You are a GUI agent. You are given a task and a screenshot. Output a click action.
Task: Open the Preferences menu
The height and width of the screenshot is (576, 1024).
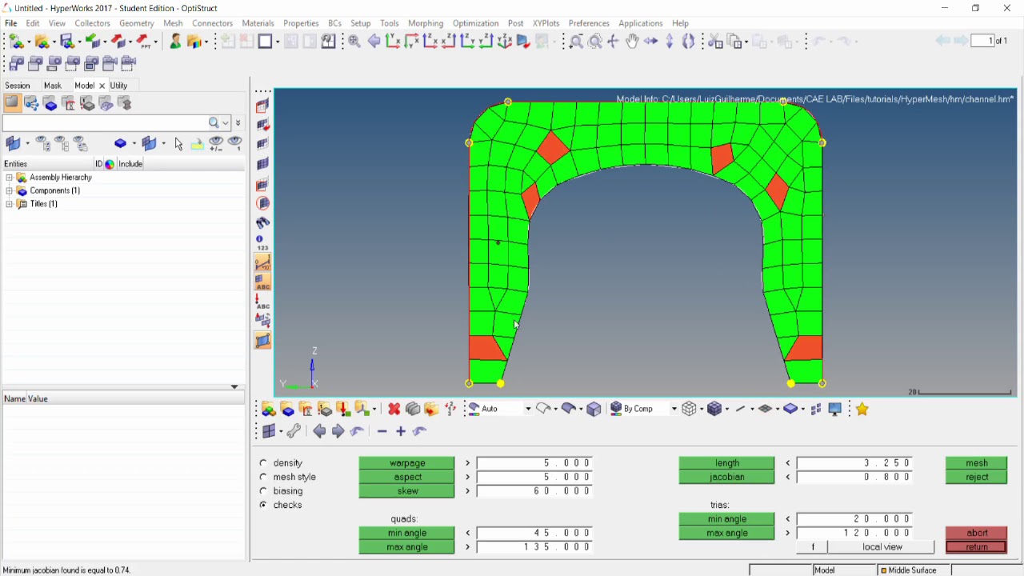point(589,23)
